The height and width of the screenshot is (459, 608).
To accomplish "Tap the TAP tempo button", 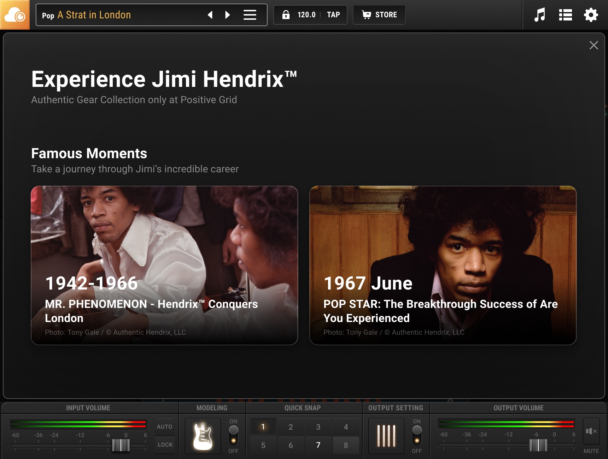I will point(333,15).
